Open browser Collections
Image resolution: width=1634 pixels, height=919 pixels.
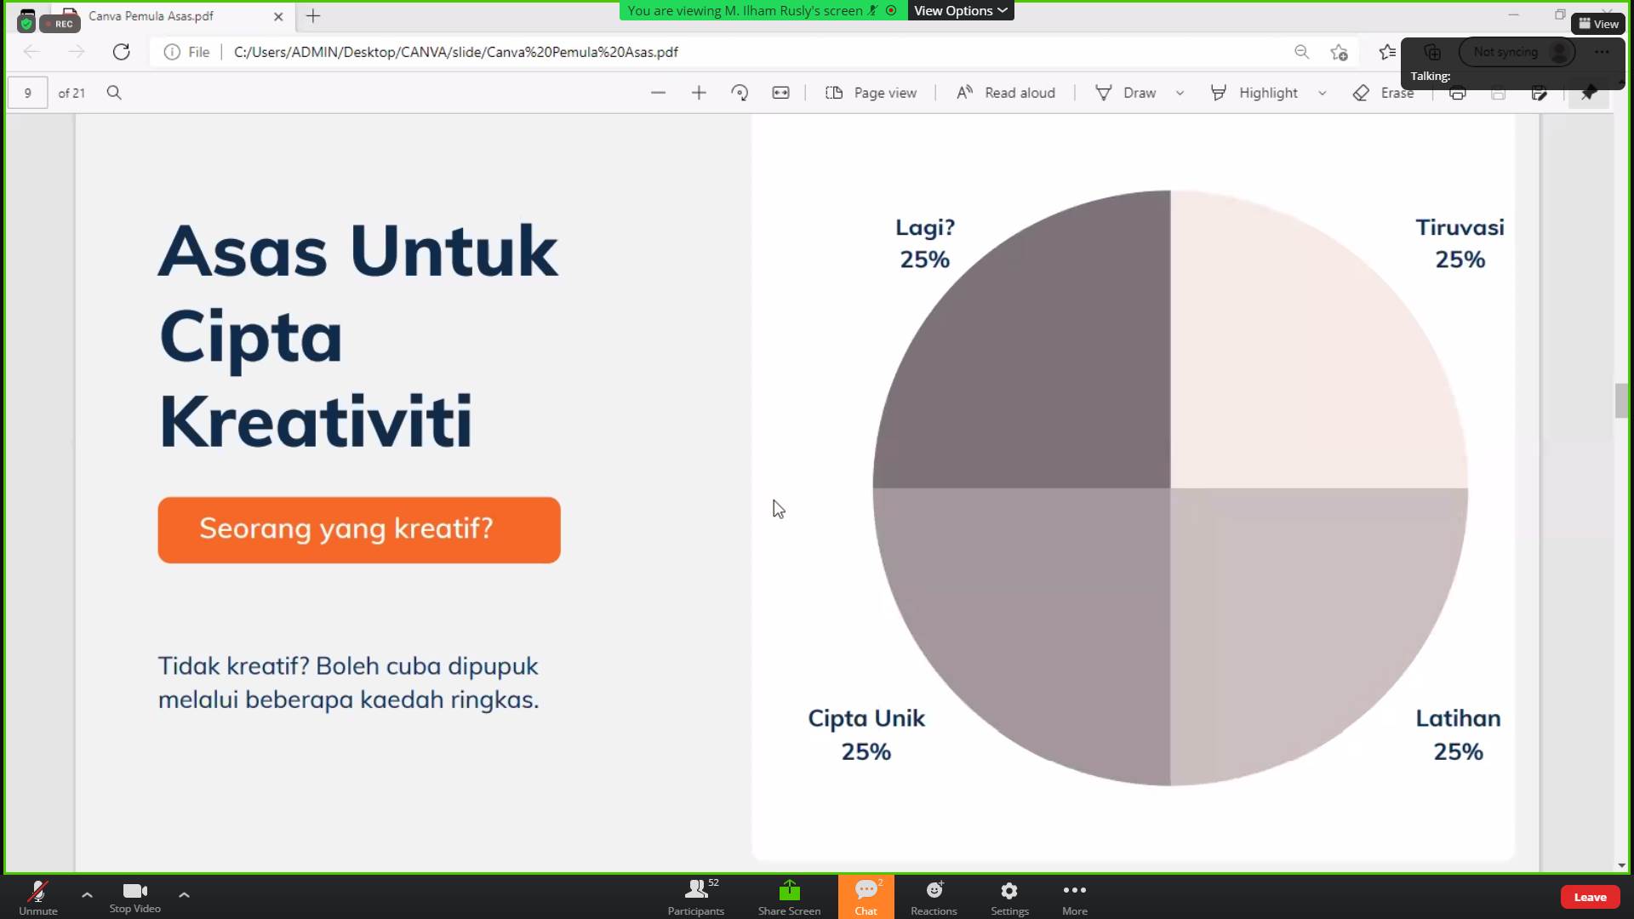[1432, 52]
